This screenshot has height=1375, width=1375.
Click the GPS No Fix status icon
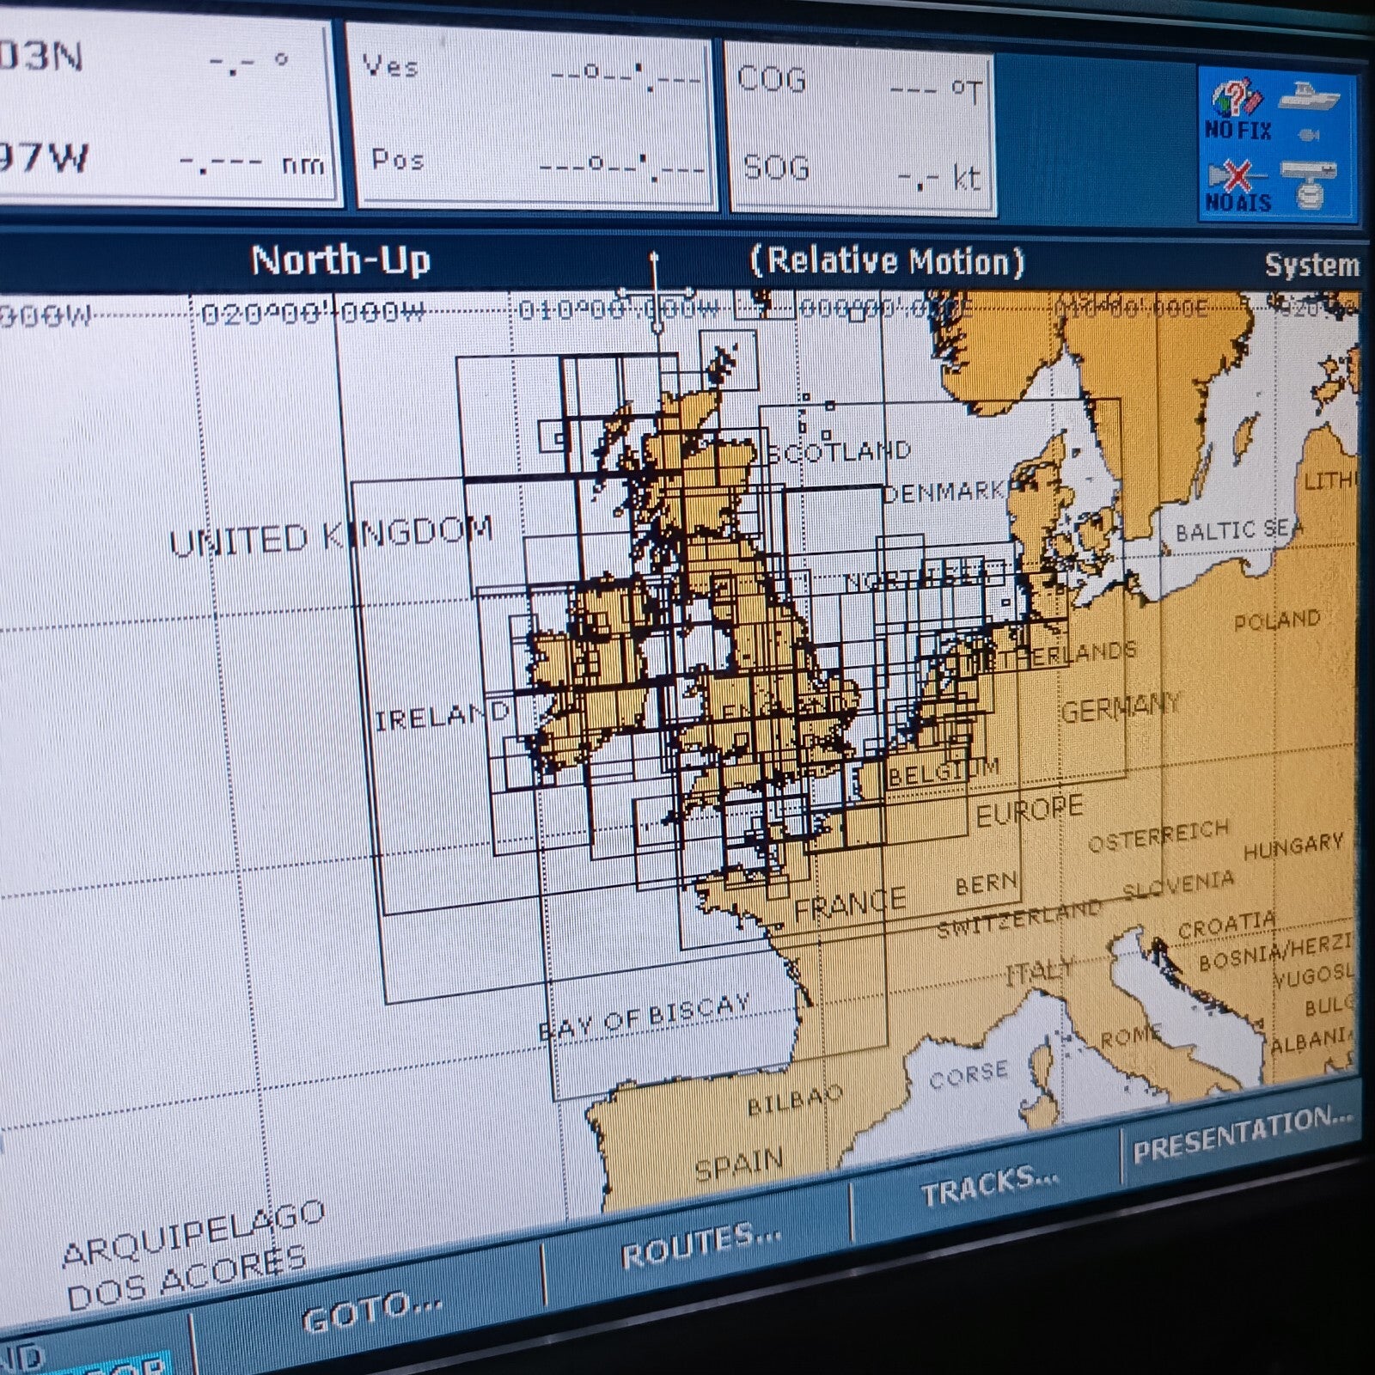(1237, 109)
